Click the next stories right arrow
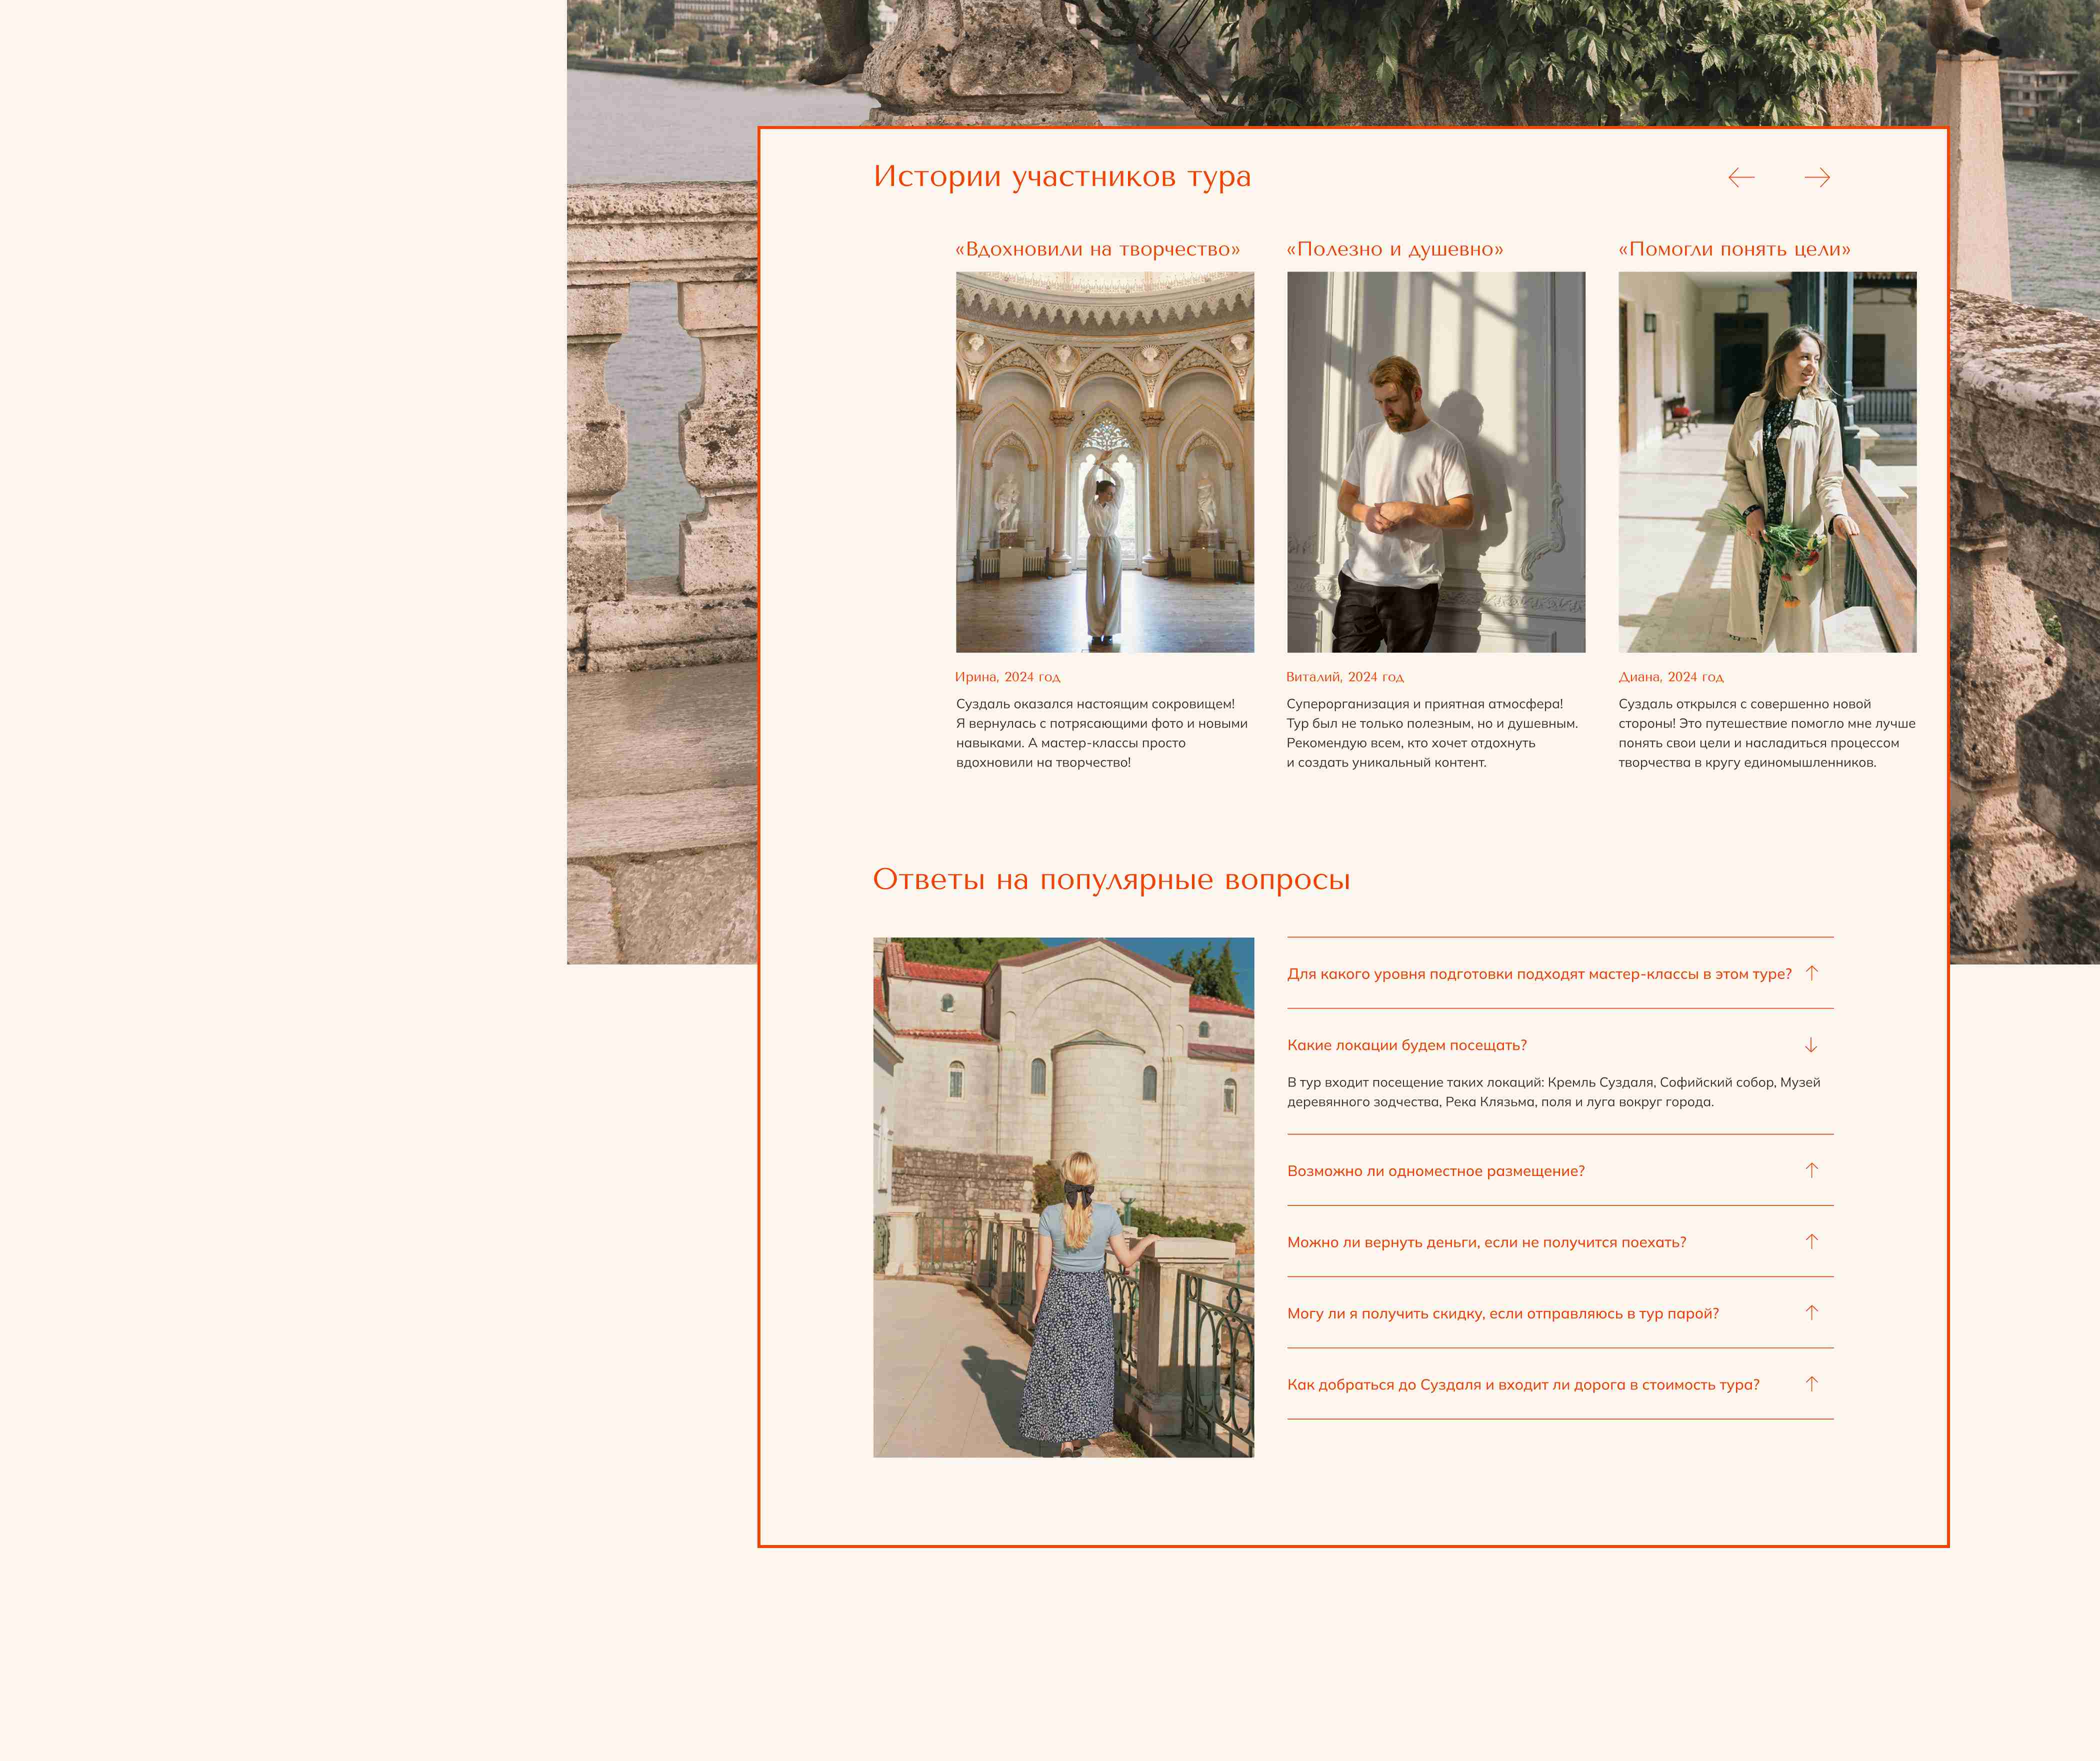Viewport: 2100px width, 1761px height. [1817, 178]
